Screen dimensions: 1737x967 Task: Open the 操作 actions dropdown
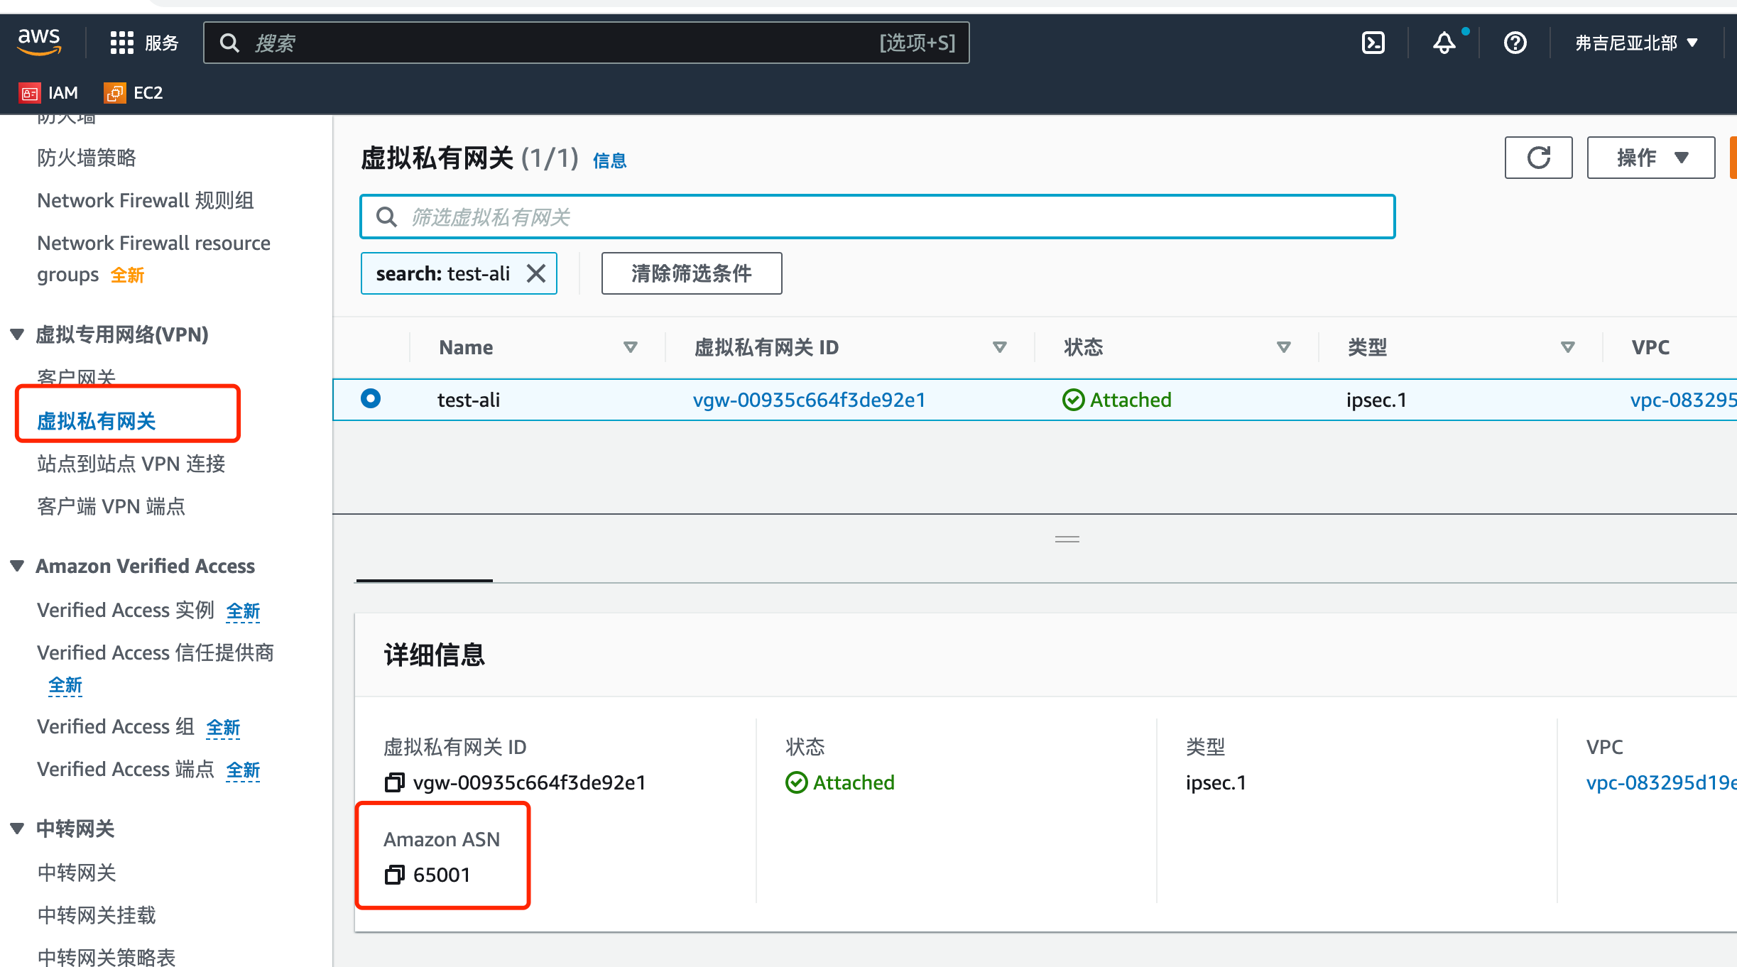tap(1651, 158)
